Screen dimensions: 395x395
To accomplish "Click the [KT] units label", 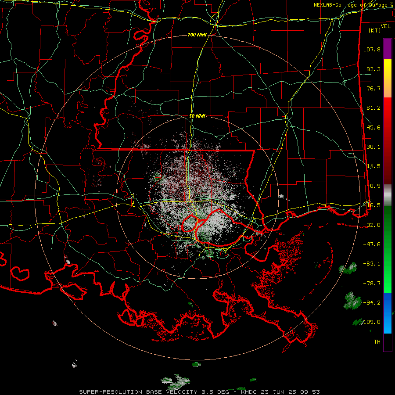I will pyautogui.click(x=375, y=30).
